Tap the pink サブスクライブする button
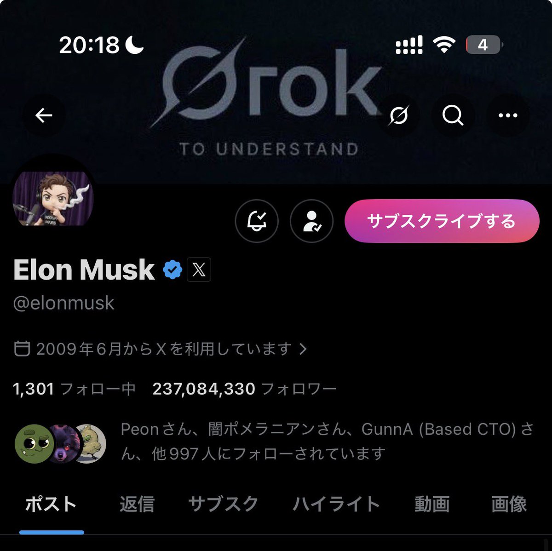 [x=442, y=221]
